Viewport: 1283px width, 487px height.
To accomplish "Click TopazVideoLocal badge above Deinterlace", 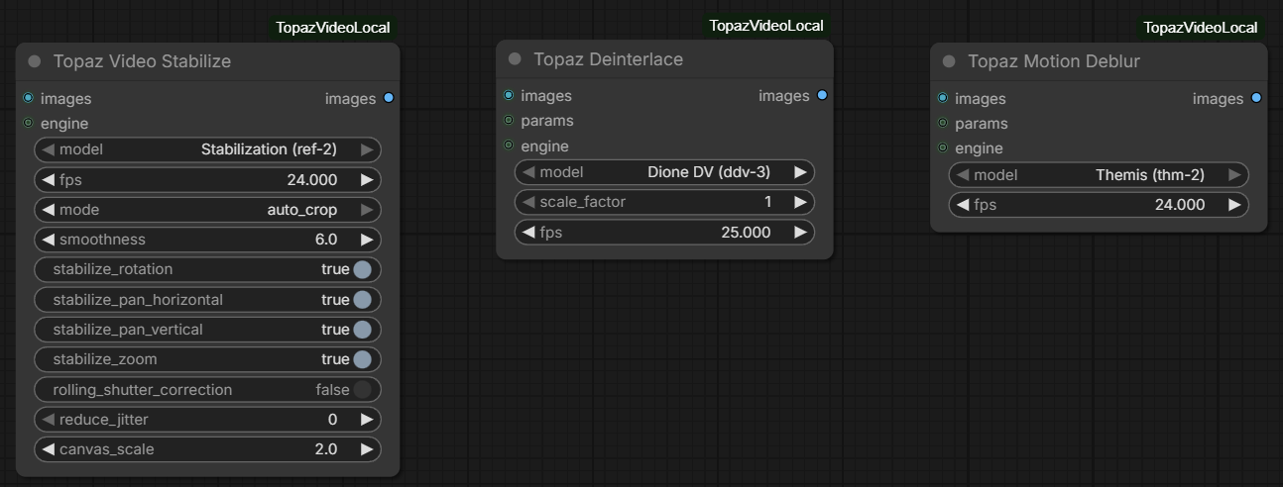I will tap(765, 26).
